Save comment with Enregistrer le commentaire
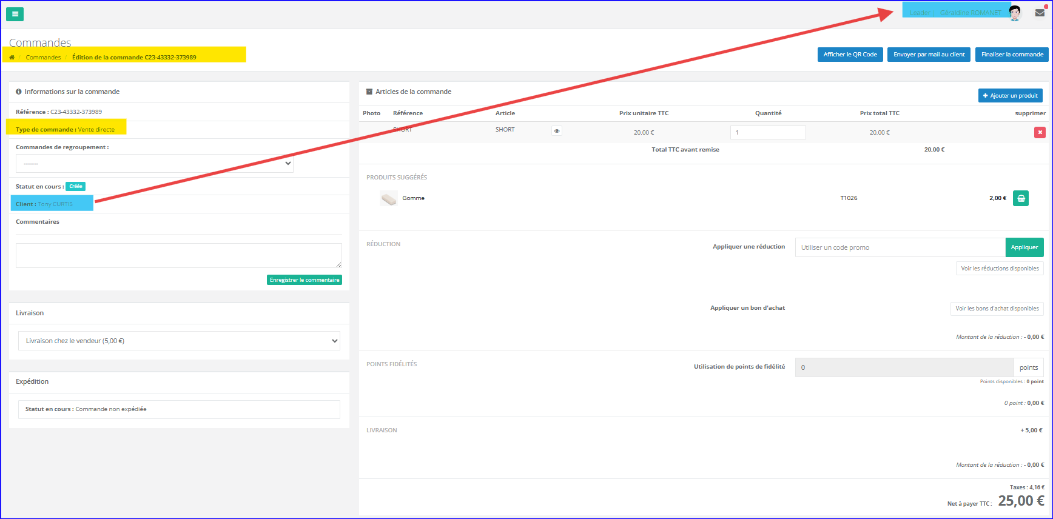 304,280
